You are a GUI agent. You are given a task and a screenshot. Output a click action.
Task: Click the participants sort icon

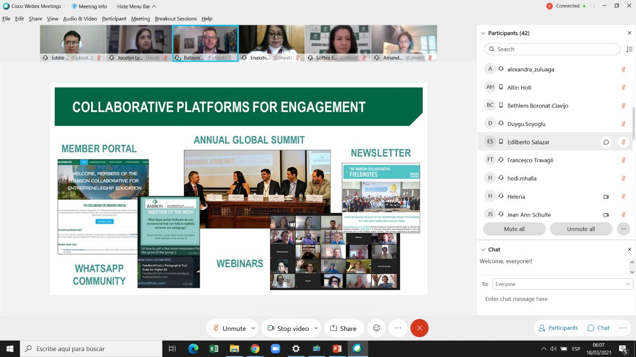[x=629, y=49]
